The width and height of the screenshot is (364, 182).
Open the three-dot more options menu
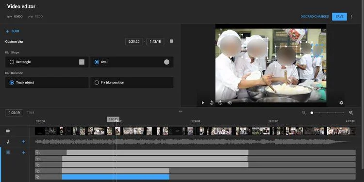[351, 17]
